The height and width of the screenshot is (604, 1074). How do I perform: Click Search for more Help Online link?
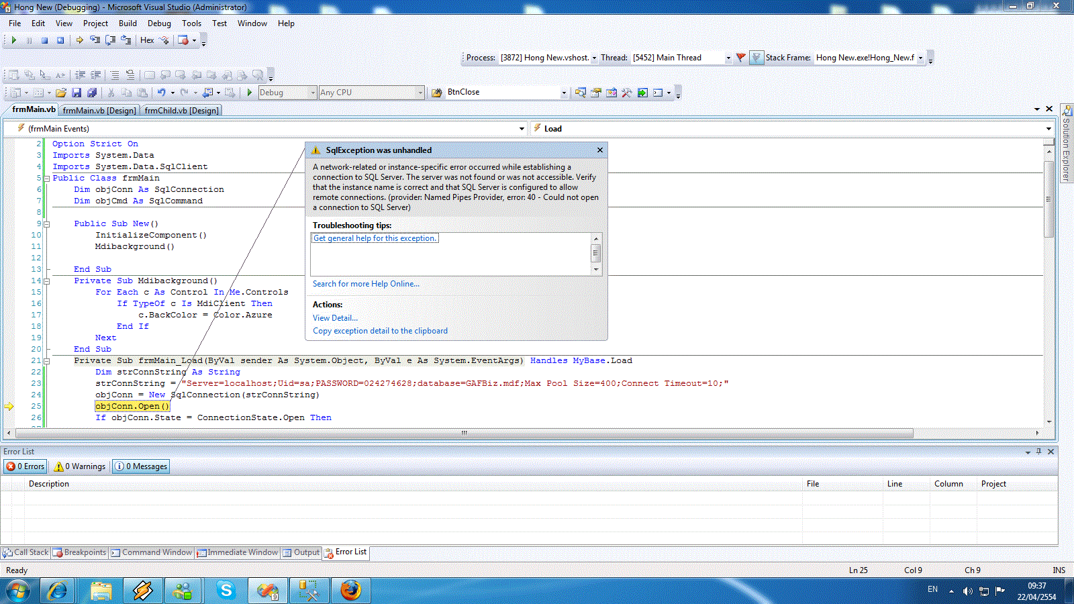tap(366, 284)
